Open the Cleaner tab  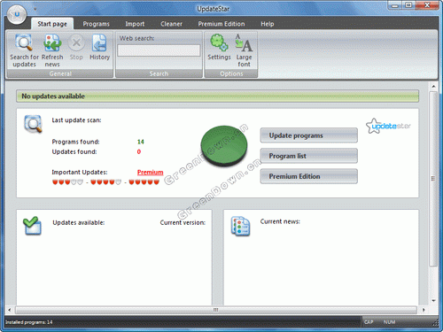(x=171, y=24)
